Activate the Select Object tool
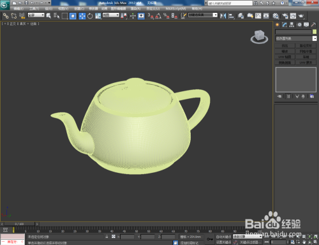Image resolution: width=319 pixels, height=245 pixels. pyautogui.click(x=48, y=16)
